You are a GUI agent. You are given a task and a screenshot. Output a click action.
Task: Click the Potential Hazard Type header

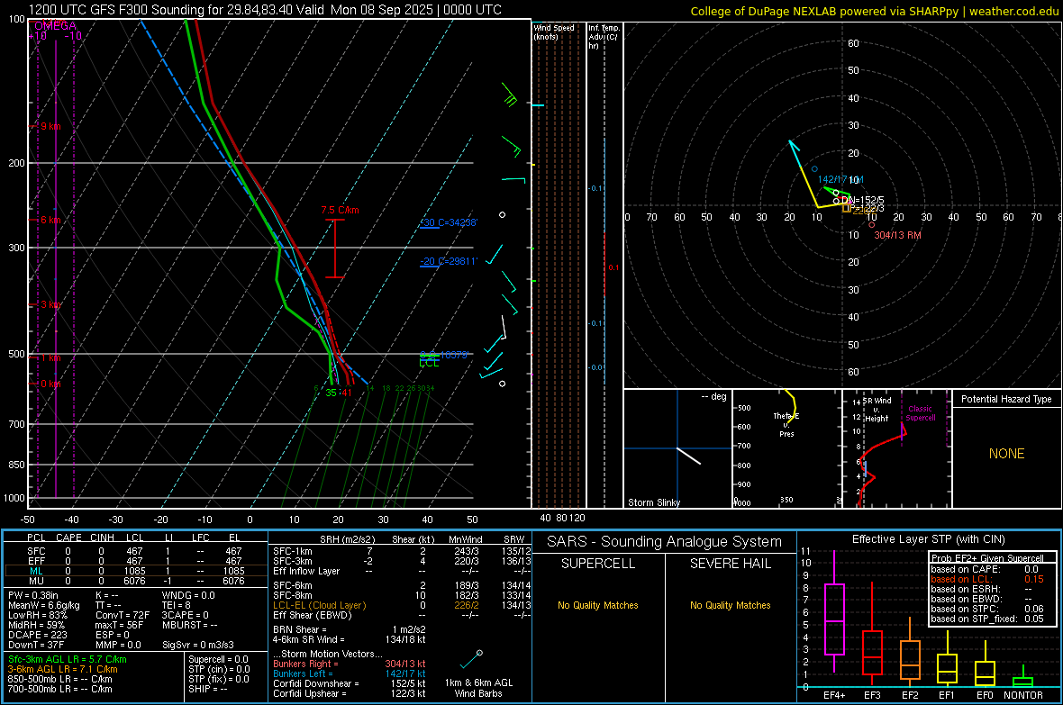point(1007,399)
